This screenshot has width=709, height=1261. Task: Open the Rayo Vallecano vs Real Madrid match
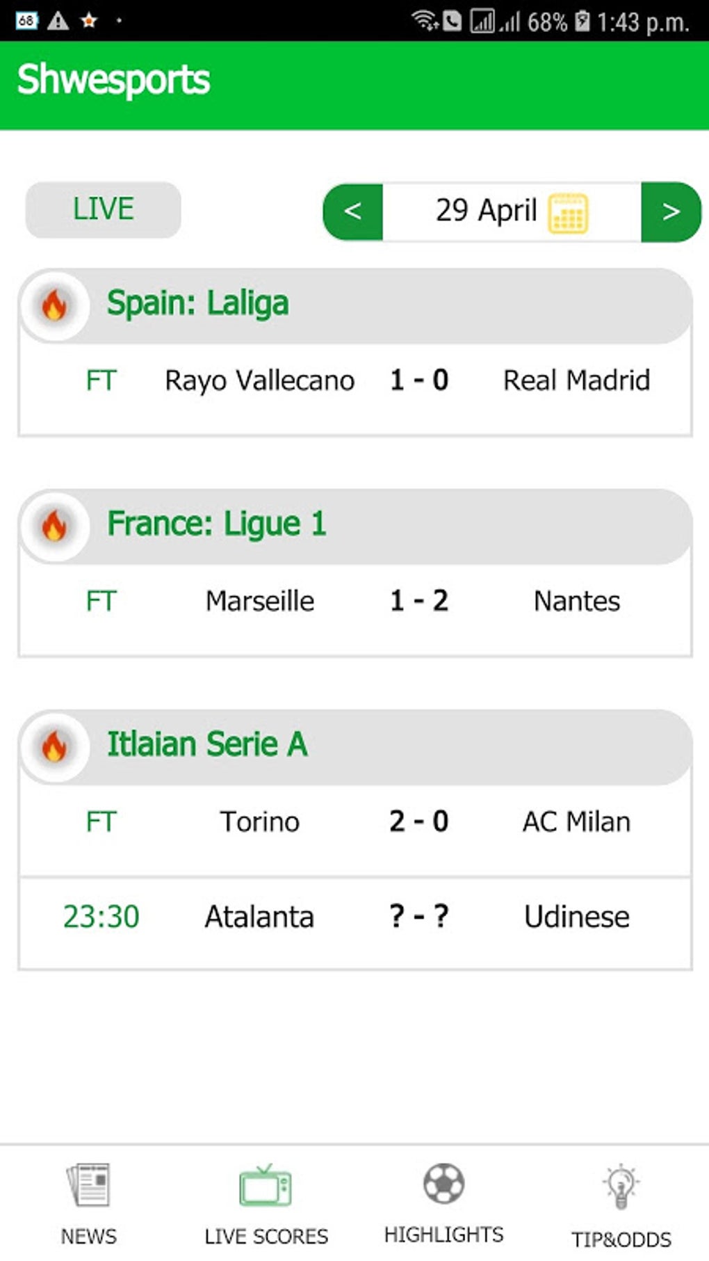(x=354, y=381)
